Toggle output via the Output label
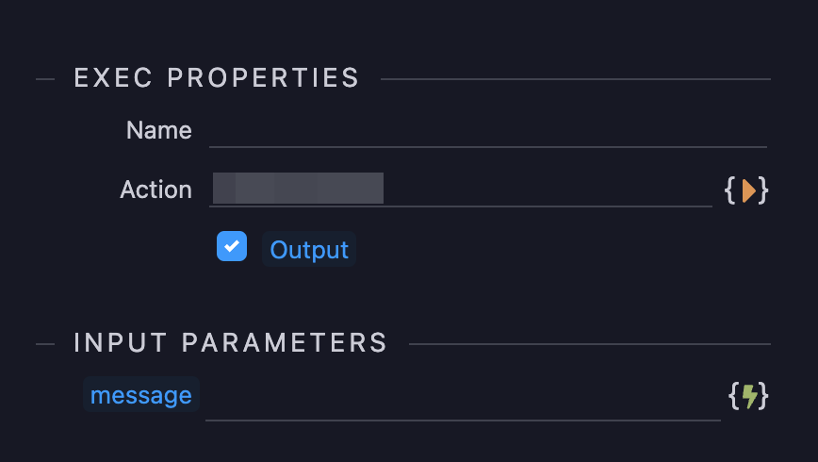This screenshot has width=818, height=462. 309,250
